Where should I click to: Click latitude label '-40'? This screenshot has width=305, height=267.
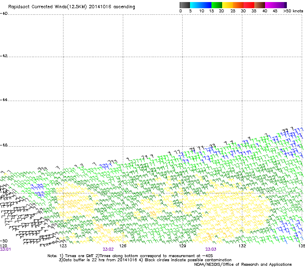pyautogui.click(x=4, y=14)
